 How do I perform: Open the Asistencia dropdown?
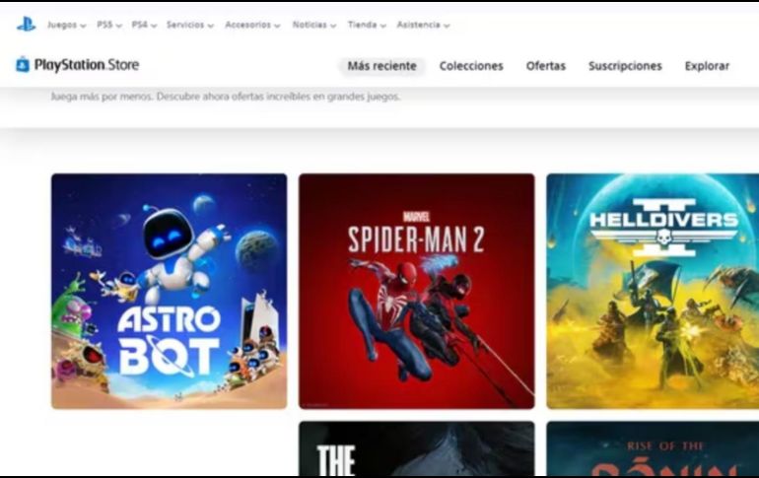[423, 25]
